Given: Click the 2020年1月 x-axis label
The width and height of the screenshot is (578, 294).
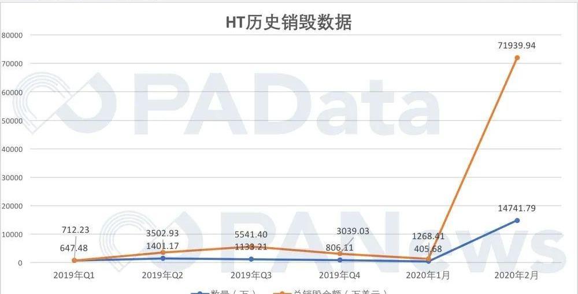Looking at the screenshot, I should pos(428,276).
